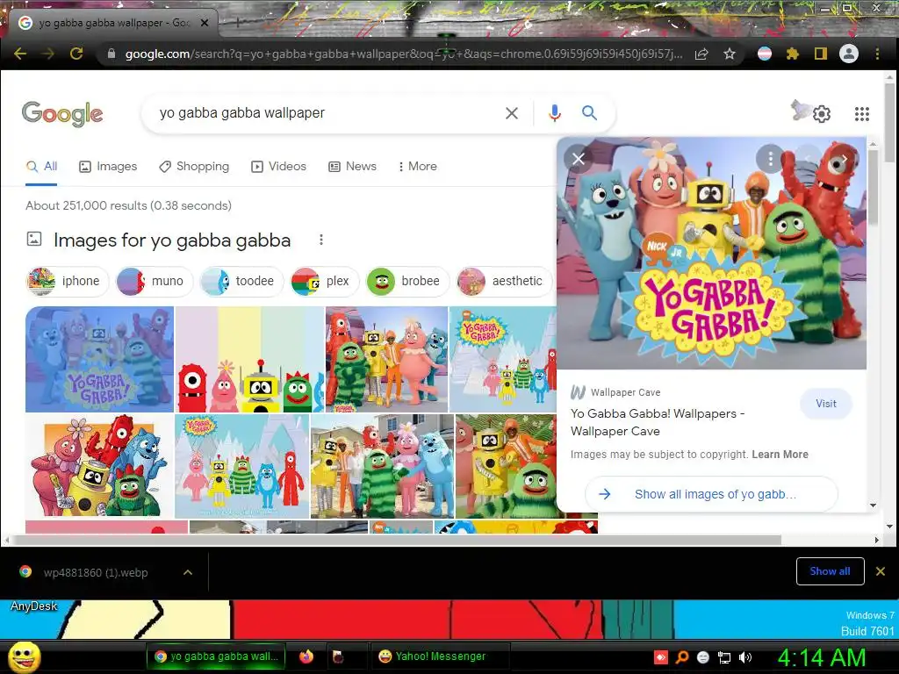Viewport: 899px width, 674px height.
Task: Open more options for Images section
Action: pos(321,240)
